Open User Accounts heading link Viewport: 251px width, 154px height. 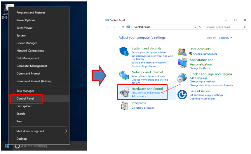point(200,49)
